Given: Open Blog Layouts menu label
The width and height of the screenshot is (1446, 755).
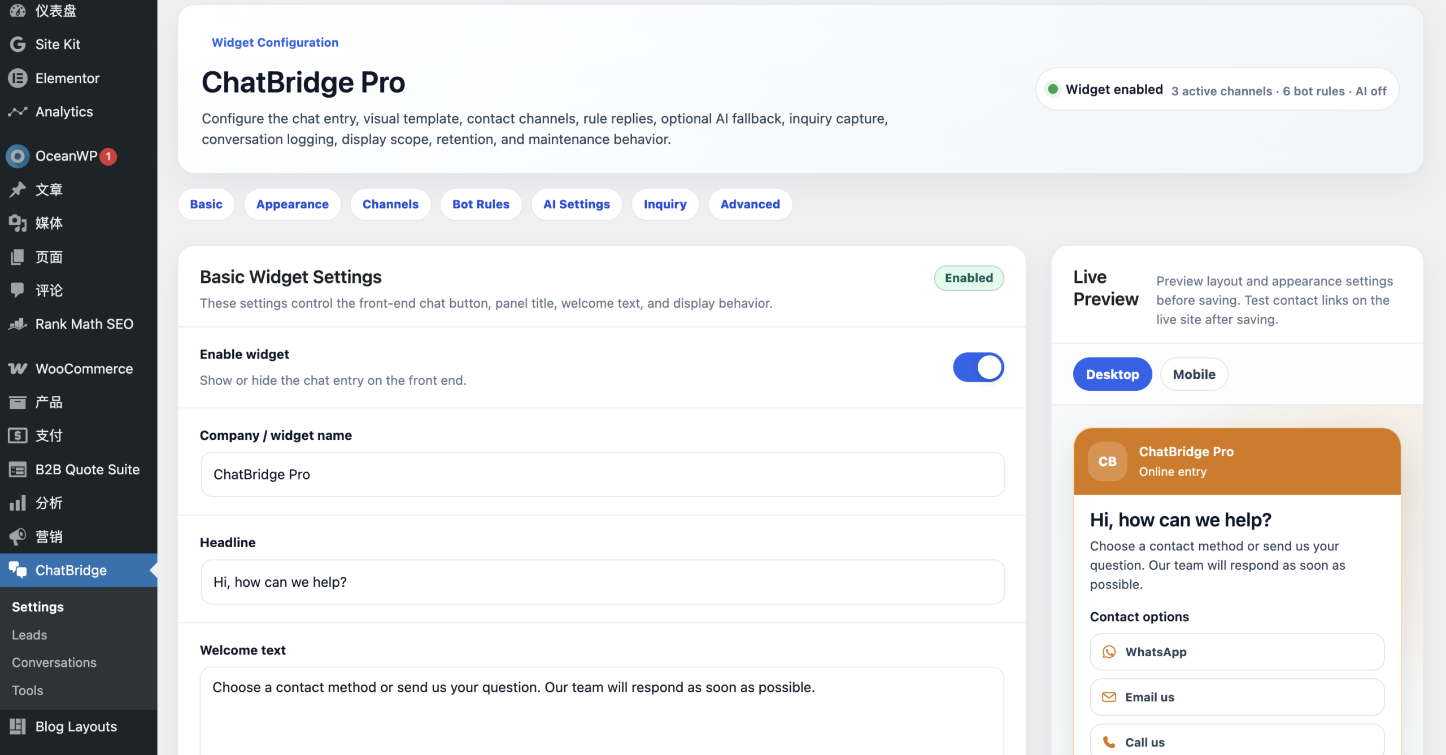Looking at the screenshot, I should (76, 727).
